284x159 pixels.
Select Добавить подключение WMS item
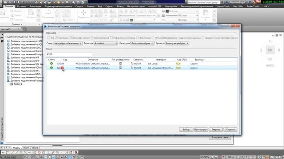tap(26, 74)
